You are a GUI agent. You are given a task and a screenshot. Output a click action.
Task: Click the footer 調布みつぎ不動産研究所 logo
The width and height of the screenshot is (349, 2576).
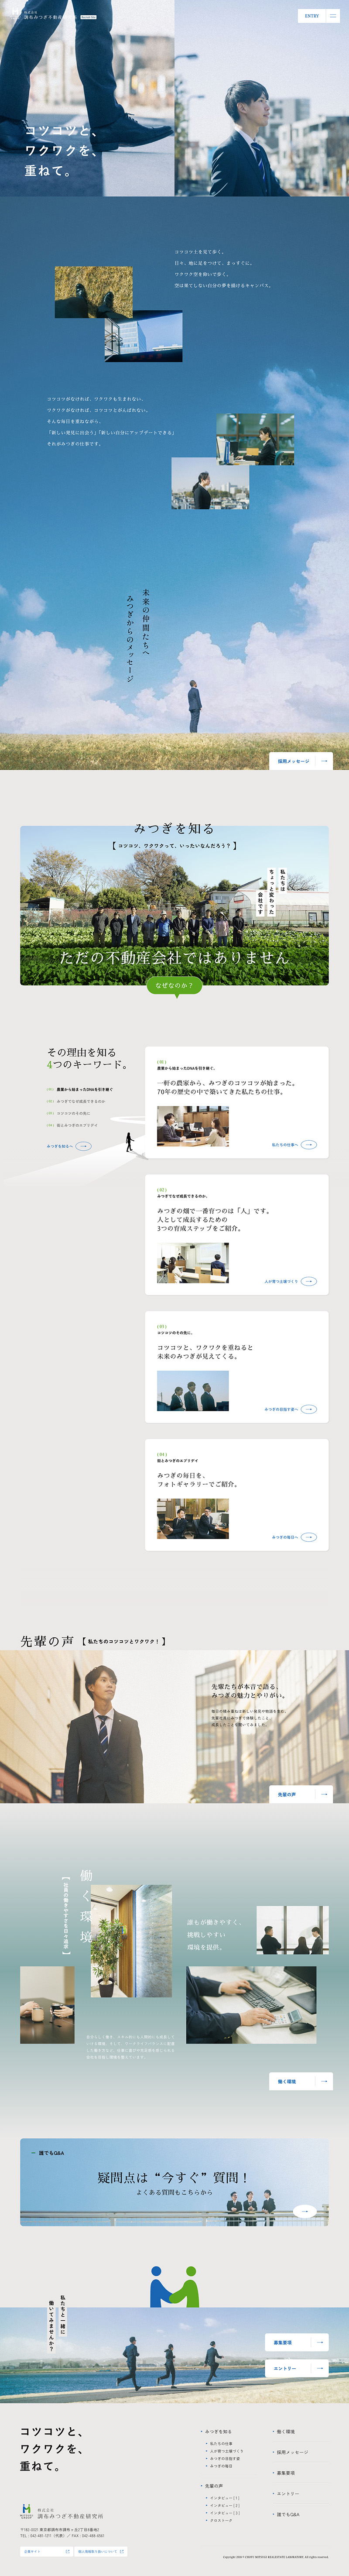tap(62, 2512)
